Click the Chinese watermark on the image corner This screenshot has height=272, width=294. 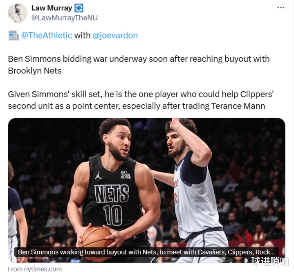[270, 261]
